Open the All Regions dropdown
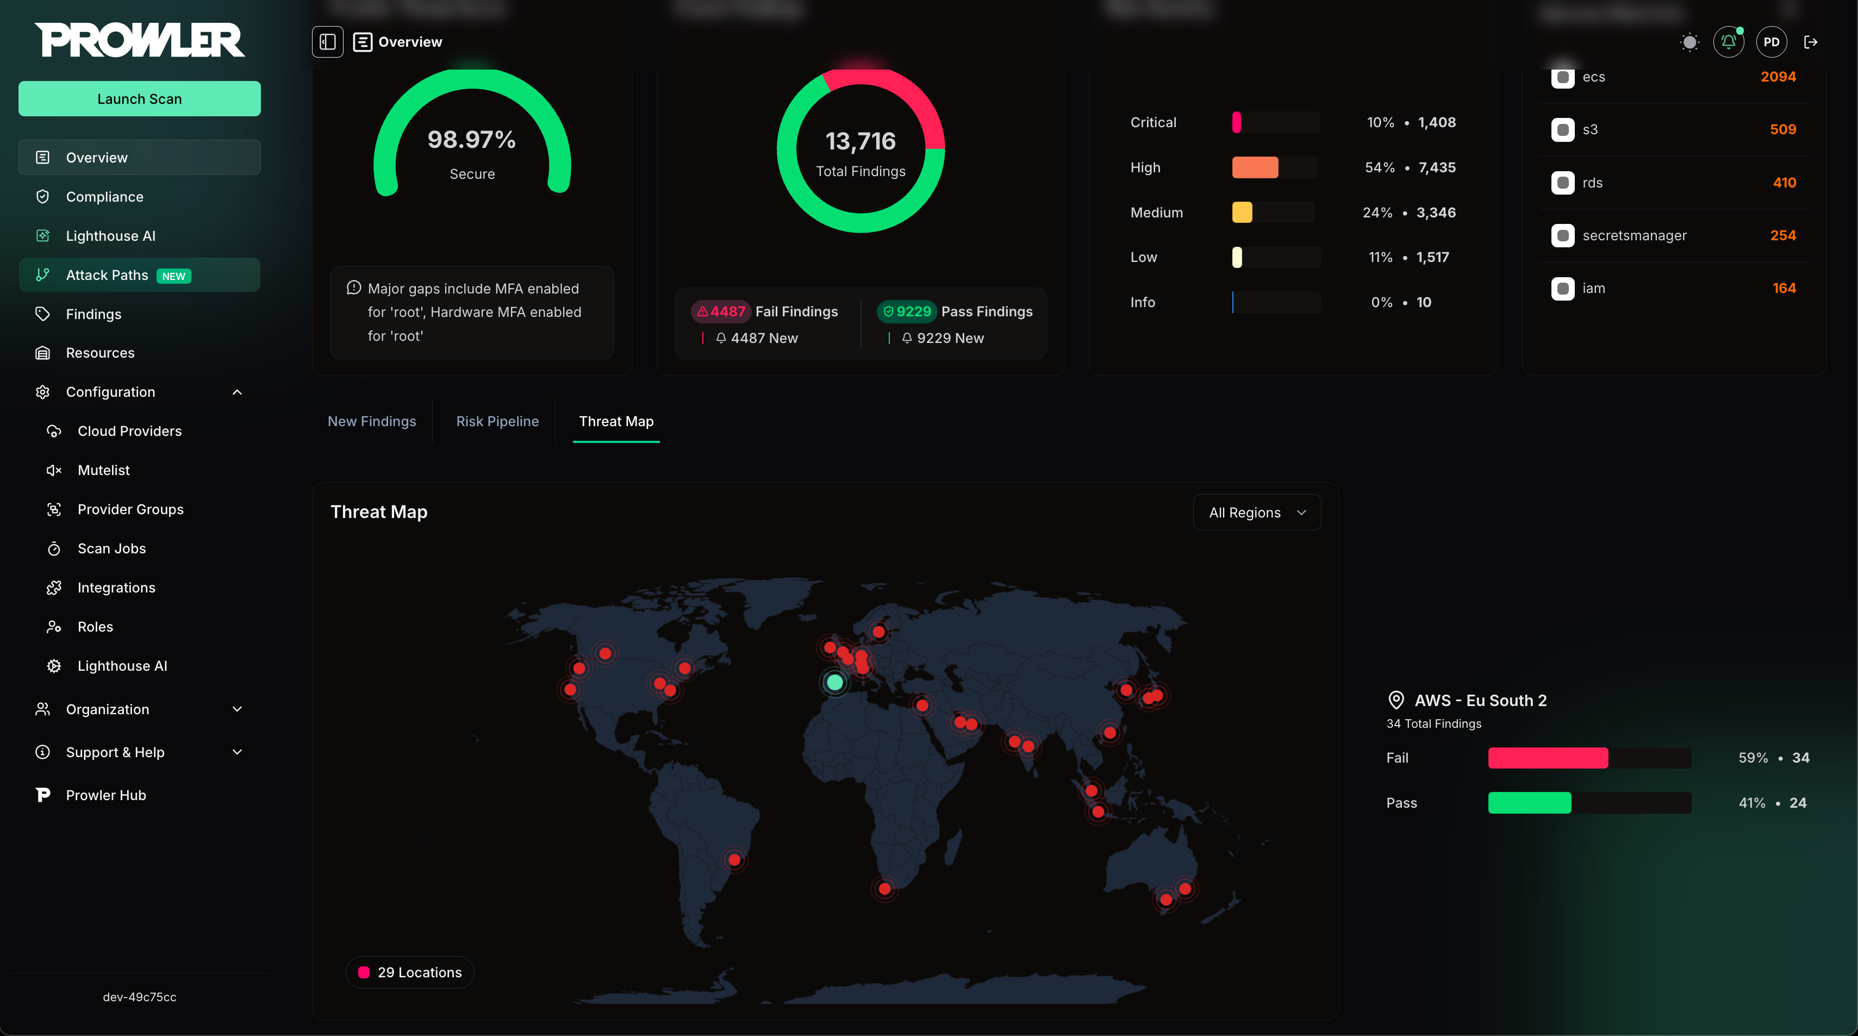The image size is (1858, 1036). tap(1256, 512)
